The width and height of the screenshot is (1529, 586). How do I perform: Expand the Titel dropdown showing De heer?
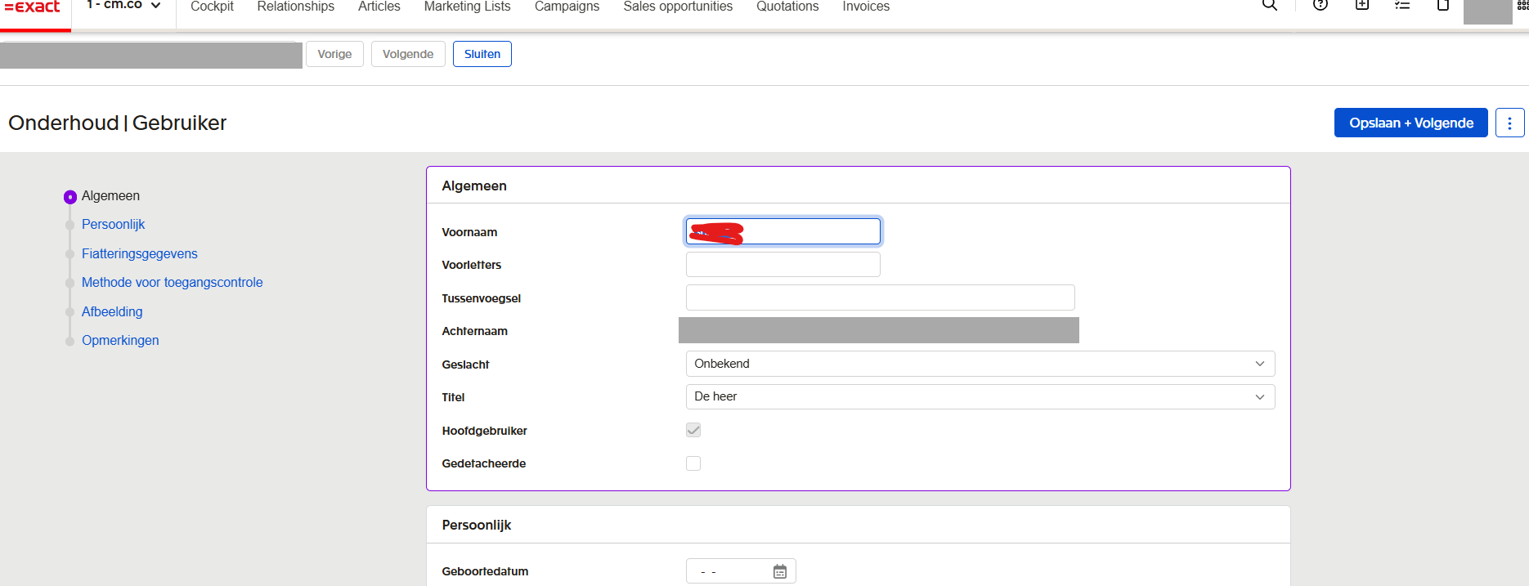click(x=980, y=396)
